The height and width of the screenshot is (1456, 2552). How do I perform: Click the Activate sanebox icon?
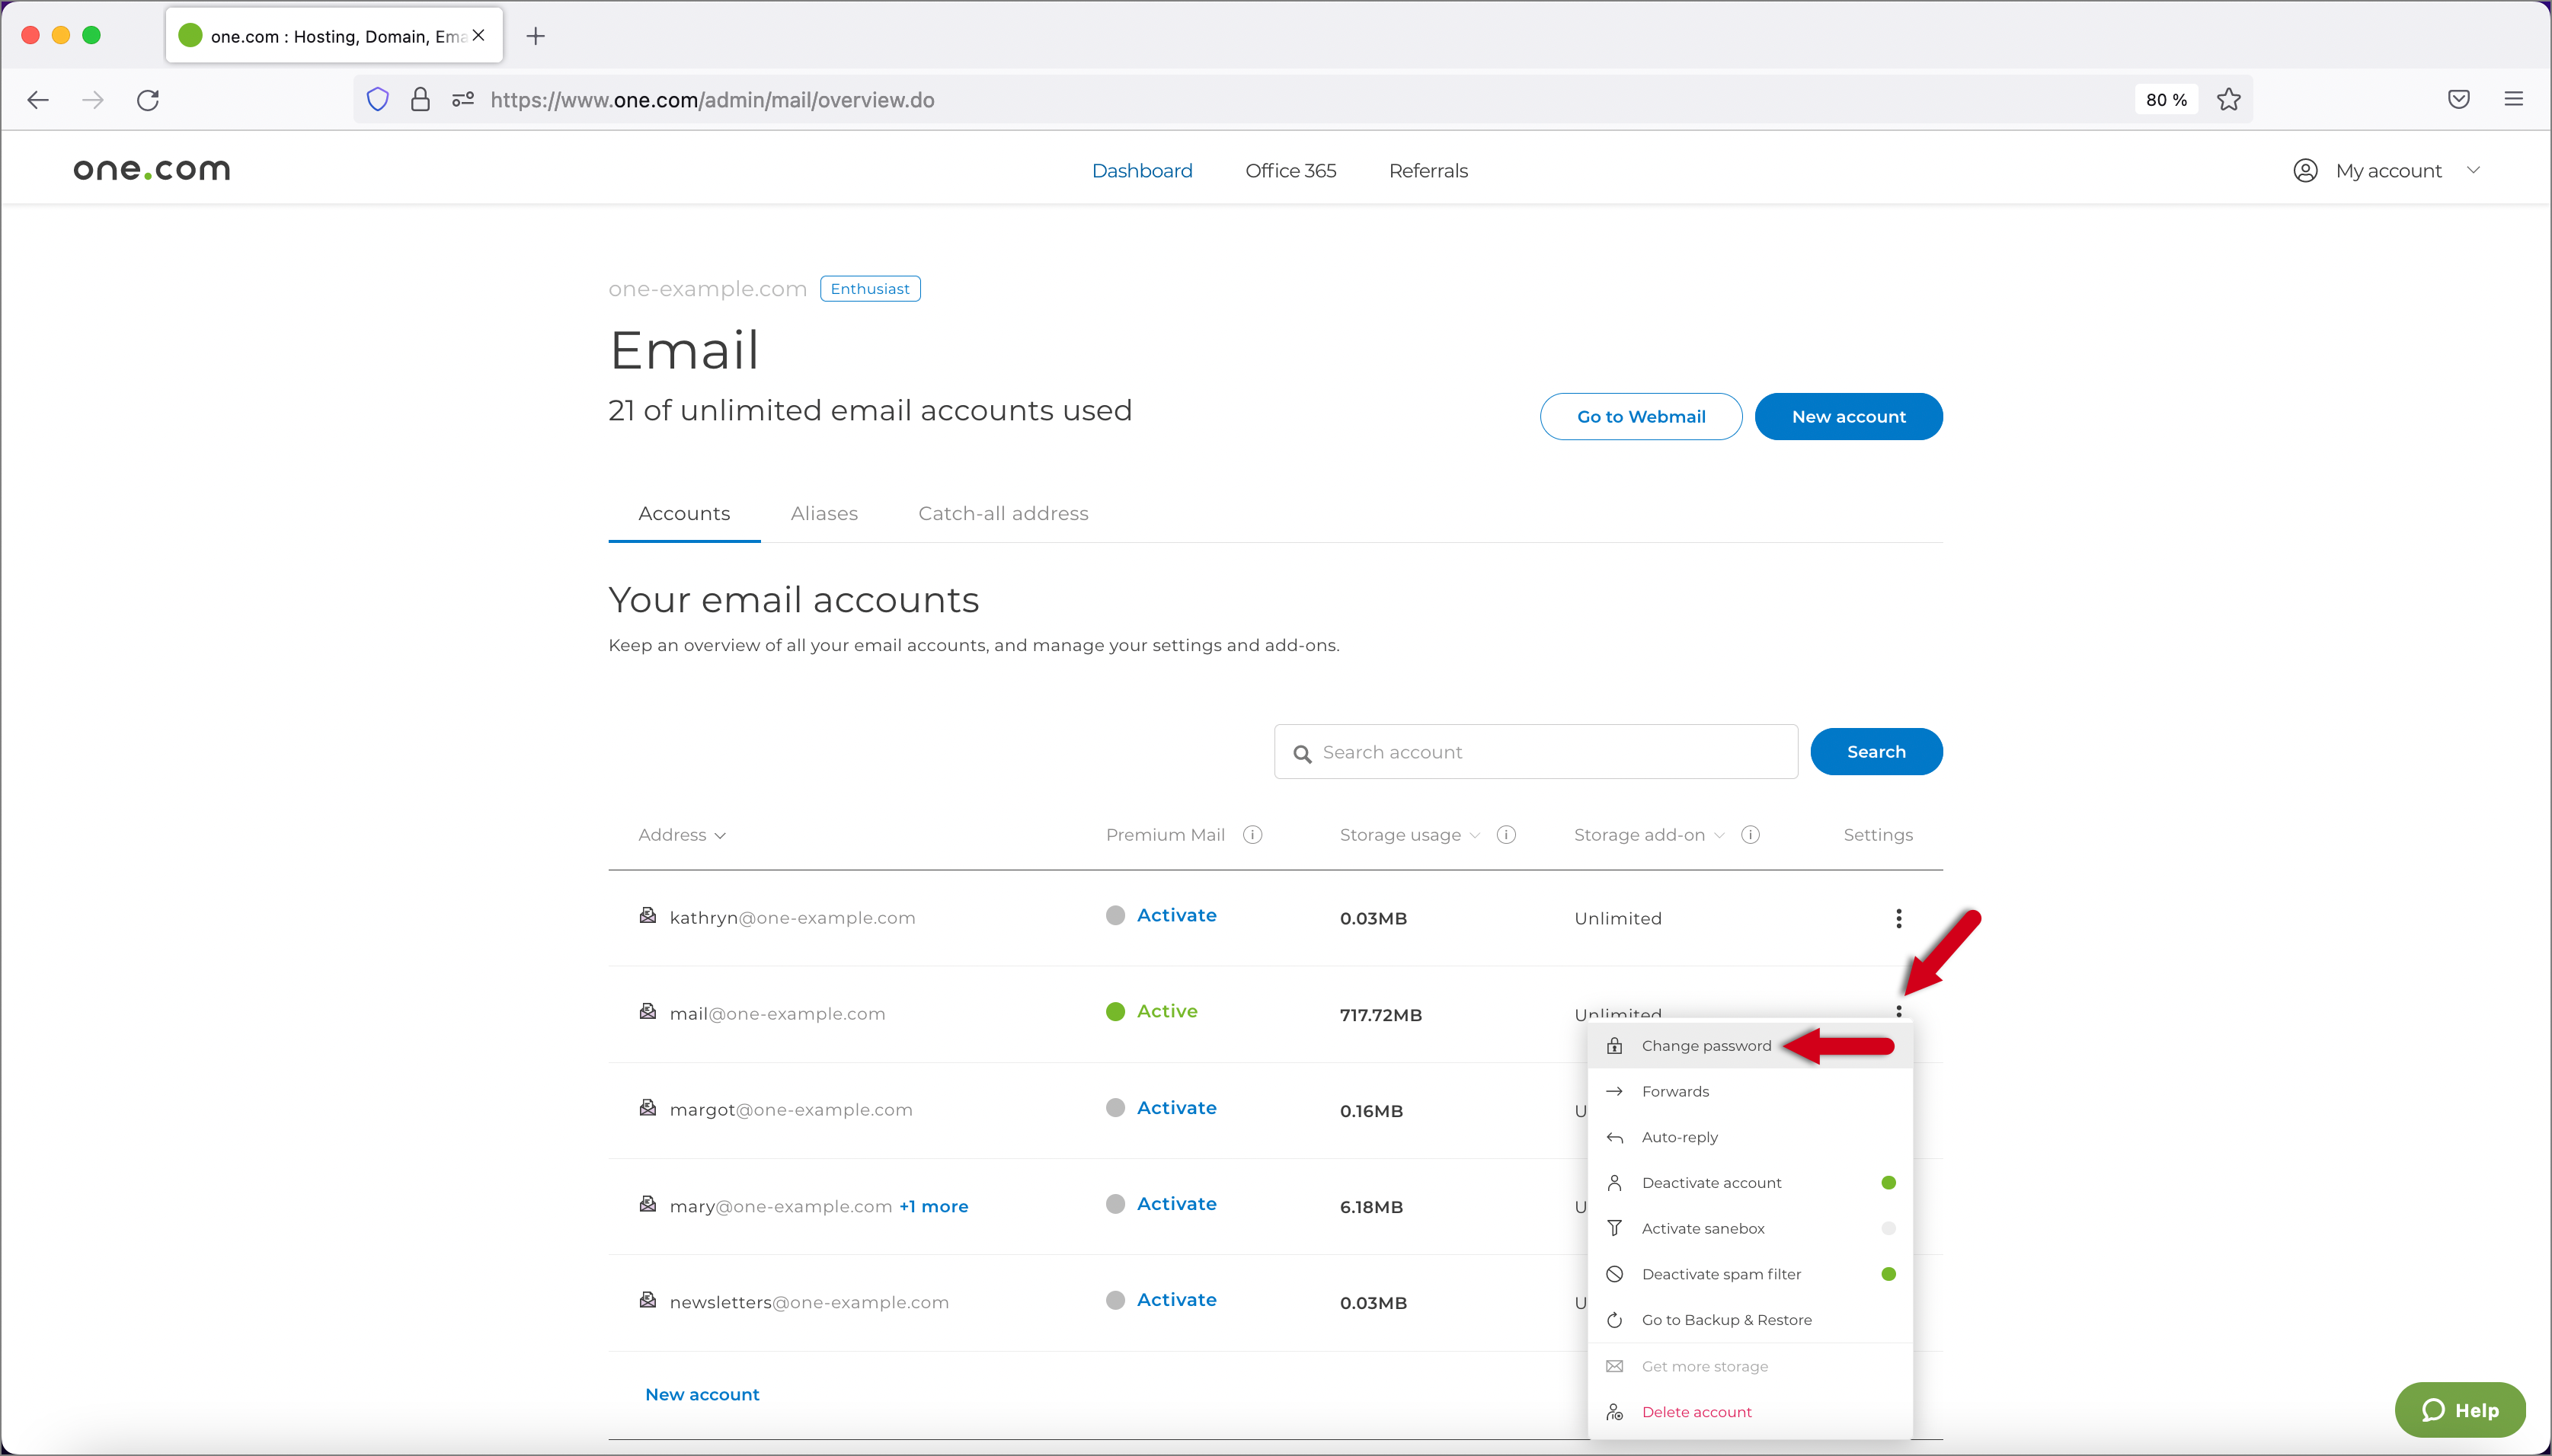coord(1616,1228)
